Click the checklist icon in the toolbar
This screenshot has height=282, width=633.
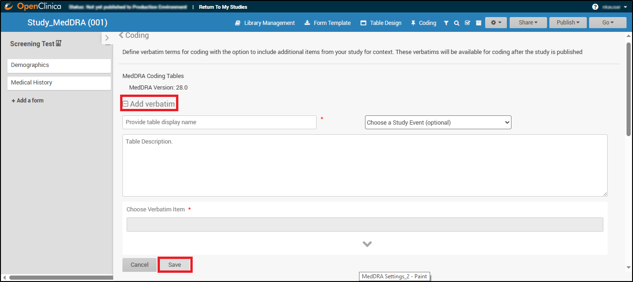(x=467, y=23)
